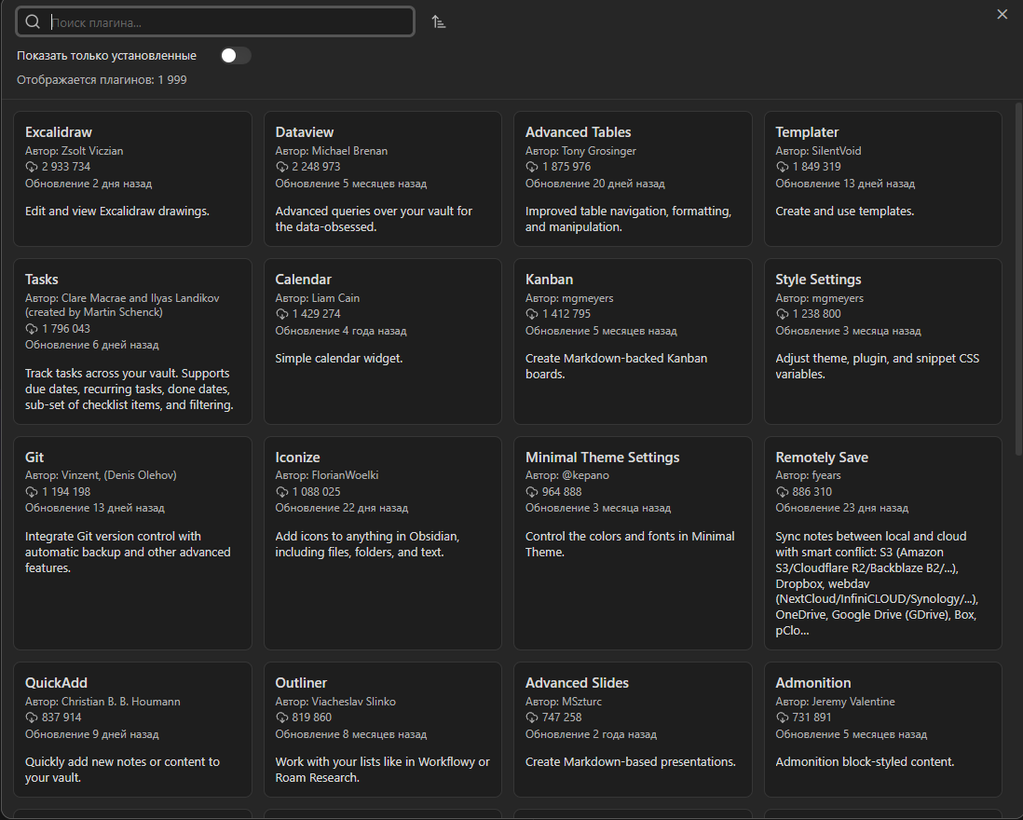Image resolution: width=1023 pixels, height=820 pixels.
Task: Click the download icon in the Excalidraw card
Action: click(32, 167)
